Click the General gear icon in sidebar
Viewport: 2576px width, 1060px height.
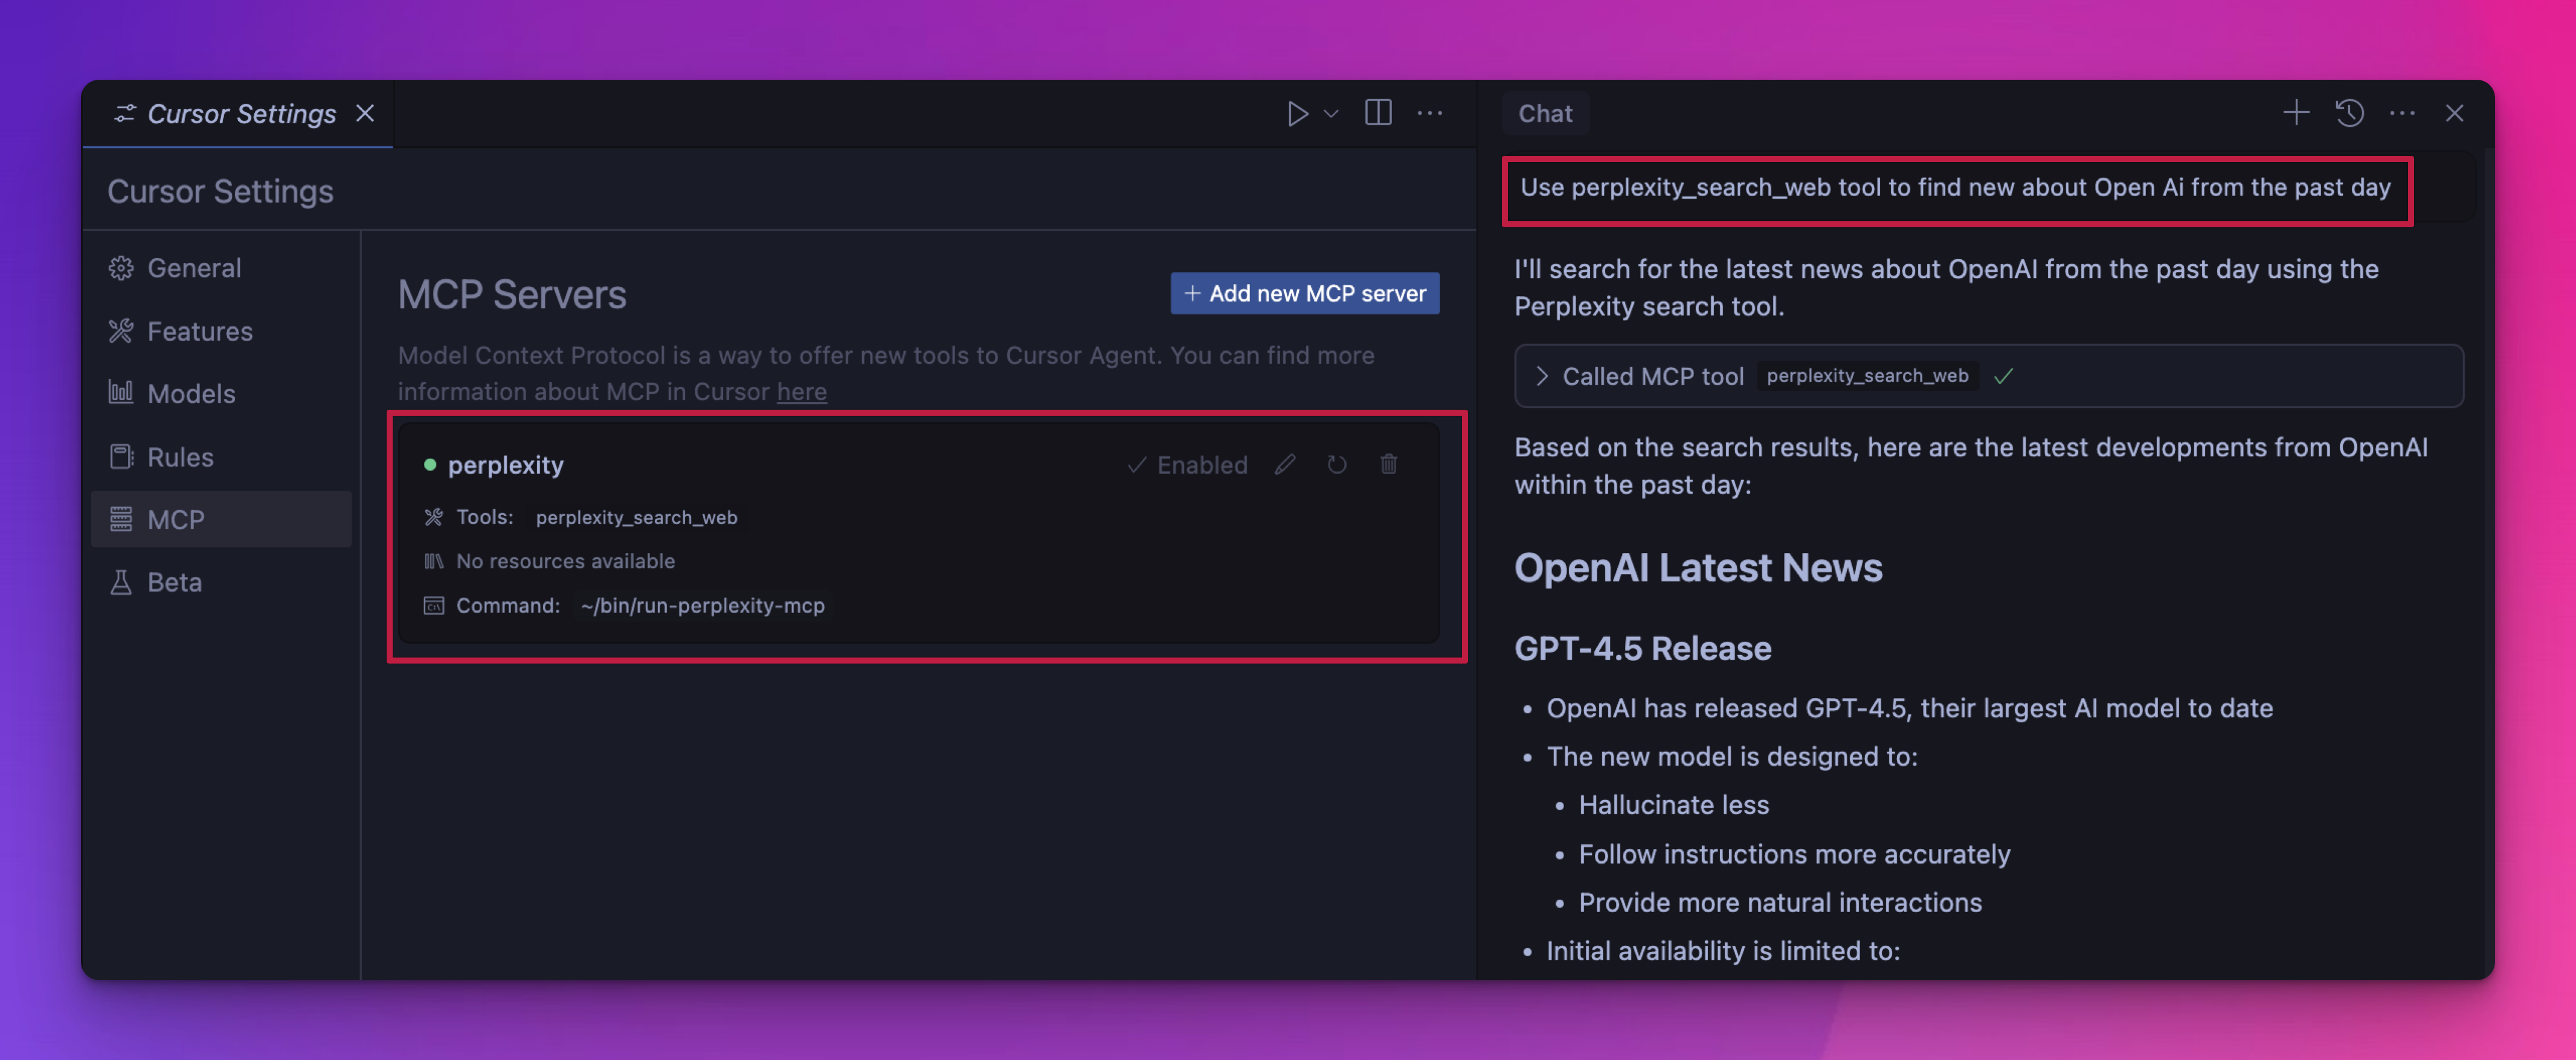(x=121, y=268)
